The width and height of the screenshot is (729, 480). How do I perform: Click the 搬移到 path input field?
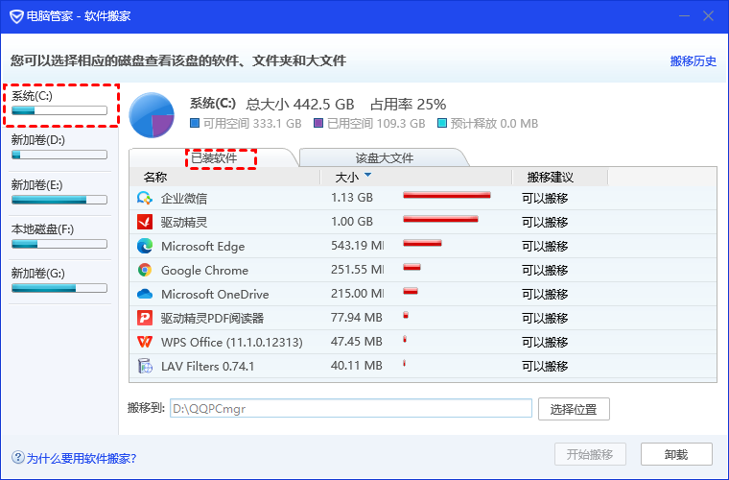(x=351, y=408)
